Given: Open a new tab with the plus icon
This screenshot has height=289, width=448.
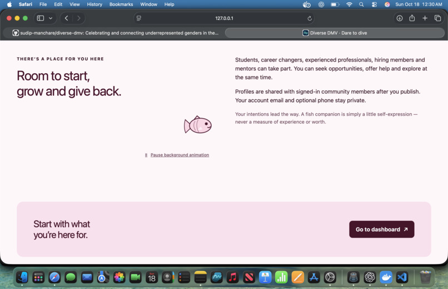Looking at the screenshot, I should click(425, 18).
